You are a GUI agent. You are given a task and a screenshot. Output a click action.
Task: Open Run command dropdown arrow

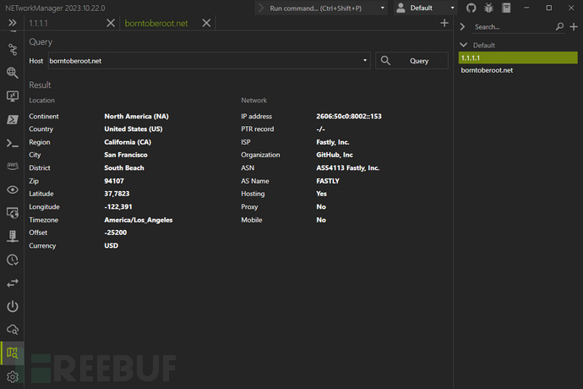coord(382,8)
